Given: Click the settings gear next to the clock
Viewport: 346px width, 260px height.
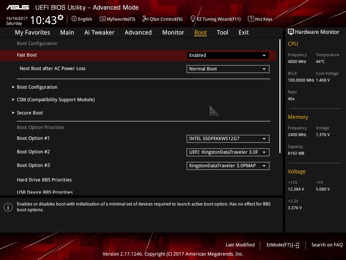Looking at the screenshot, I should pos(60,18).
